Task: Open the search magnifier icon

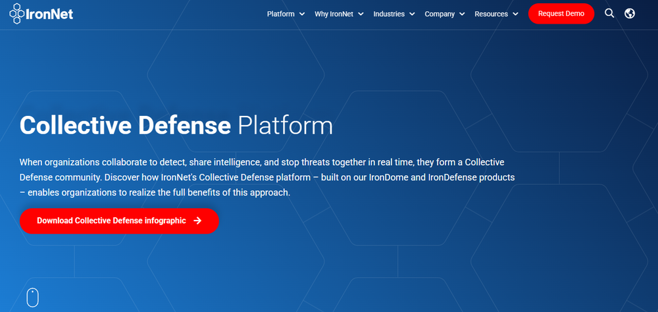Action: (x=609, y=13)
